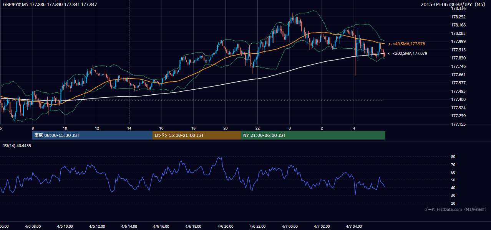Click the 4/6 12:00 timeline label
Screen dimensions: 491x230
(x=97, y=227)
